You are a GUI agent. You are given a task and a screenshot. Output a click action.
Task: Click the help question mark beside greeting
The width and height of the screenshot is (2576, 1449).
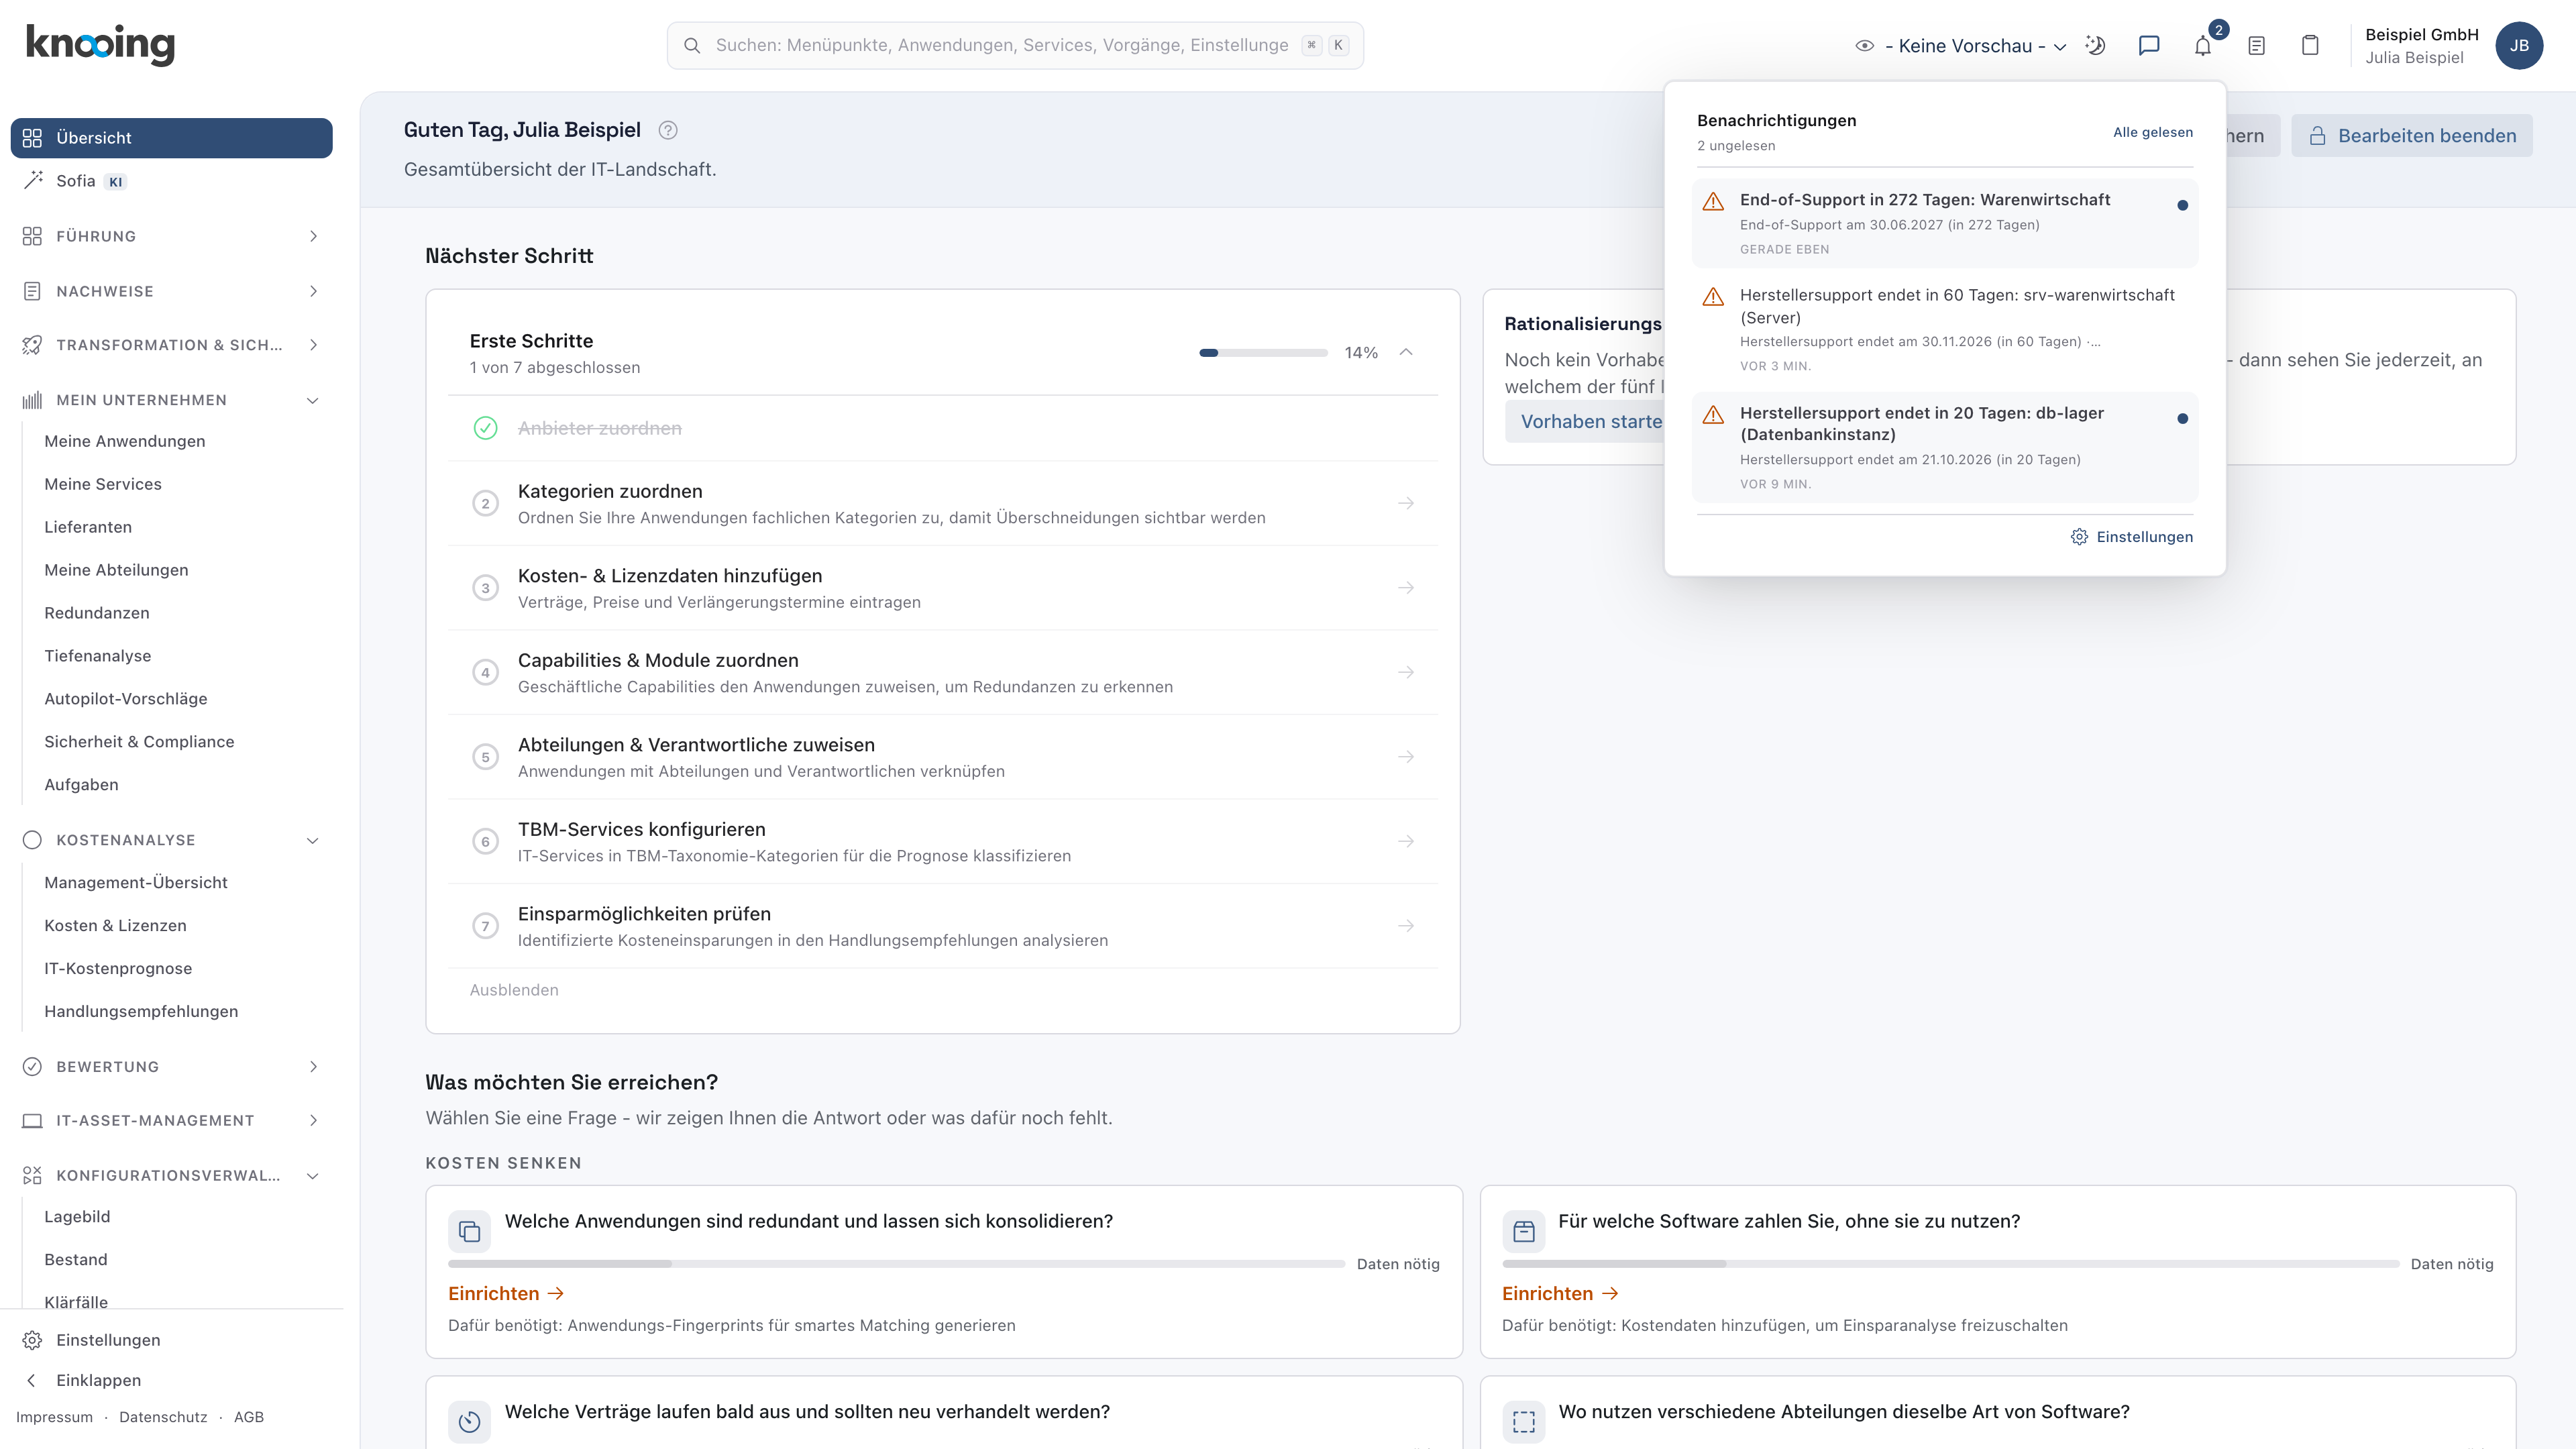668,130
